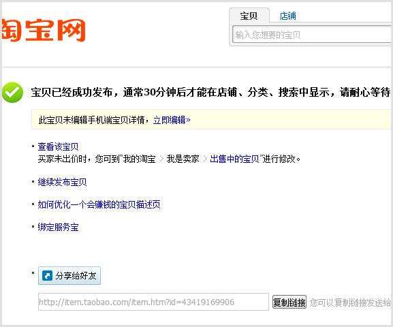The height and width of the screenshot is (327, 393).
Task: Click the Taobao logo
Action: (x=44, y=30)
